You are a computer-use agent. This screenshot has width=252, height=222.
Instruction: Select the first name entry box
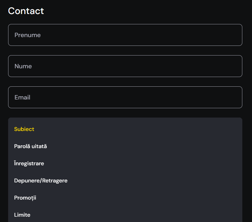[125, 35]
